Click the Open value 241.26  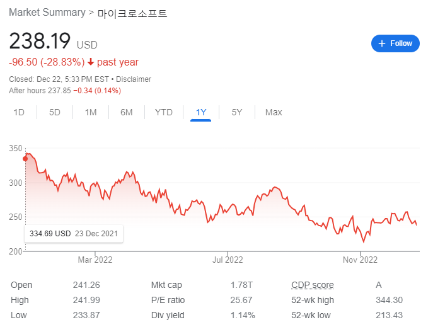click(x=86, y=285)
